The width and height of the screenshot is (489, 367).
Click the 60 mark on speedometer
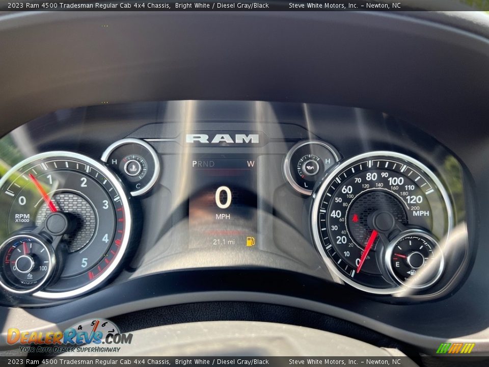click(346, 190)
